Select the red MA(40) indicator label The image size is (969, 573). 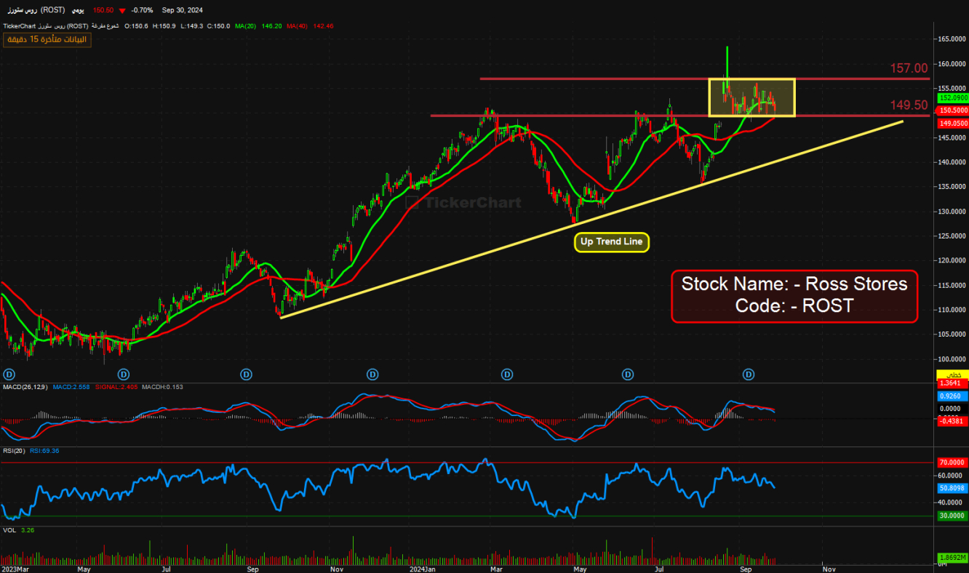coord(298,25)
